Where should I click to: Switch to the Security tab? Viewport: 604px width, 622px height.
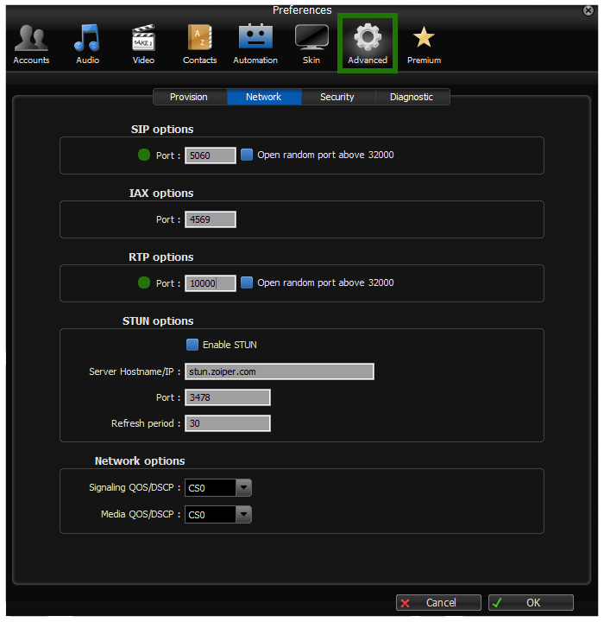tap(337, 98)
